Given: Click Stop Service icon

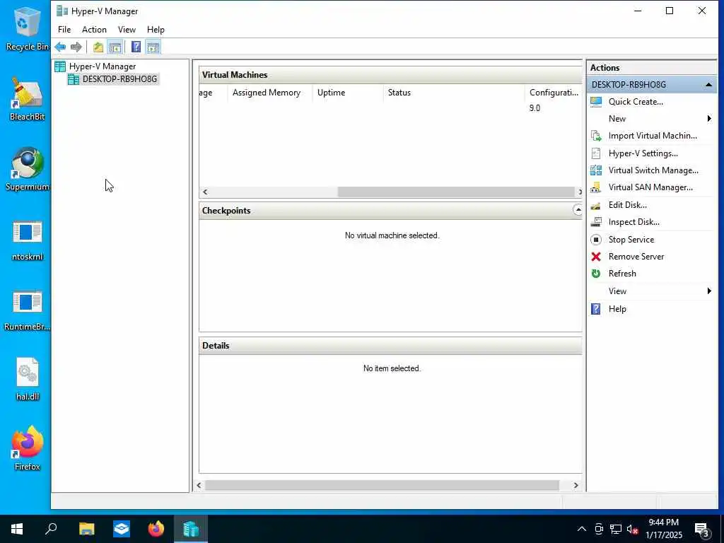Looking at the screenshot, I should pos(596,240).
